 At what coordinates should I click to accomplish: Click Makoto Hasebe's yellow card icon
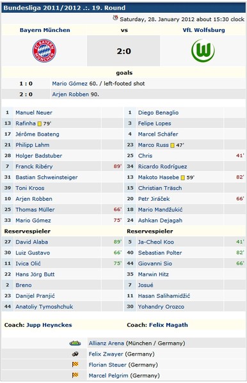(x=182, y=178)
